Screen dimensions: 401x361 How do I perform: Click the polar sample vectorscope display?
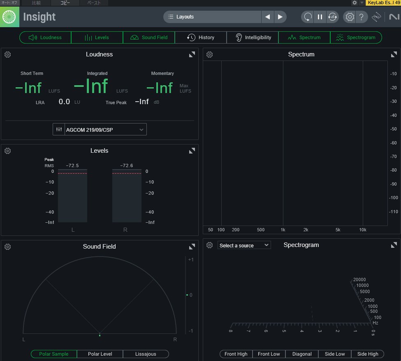click(100, 295)
